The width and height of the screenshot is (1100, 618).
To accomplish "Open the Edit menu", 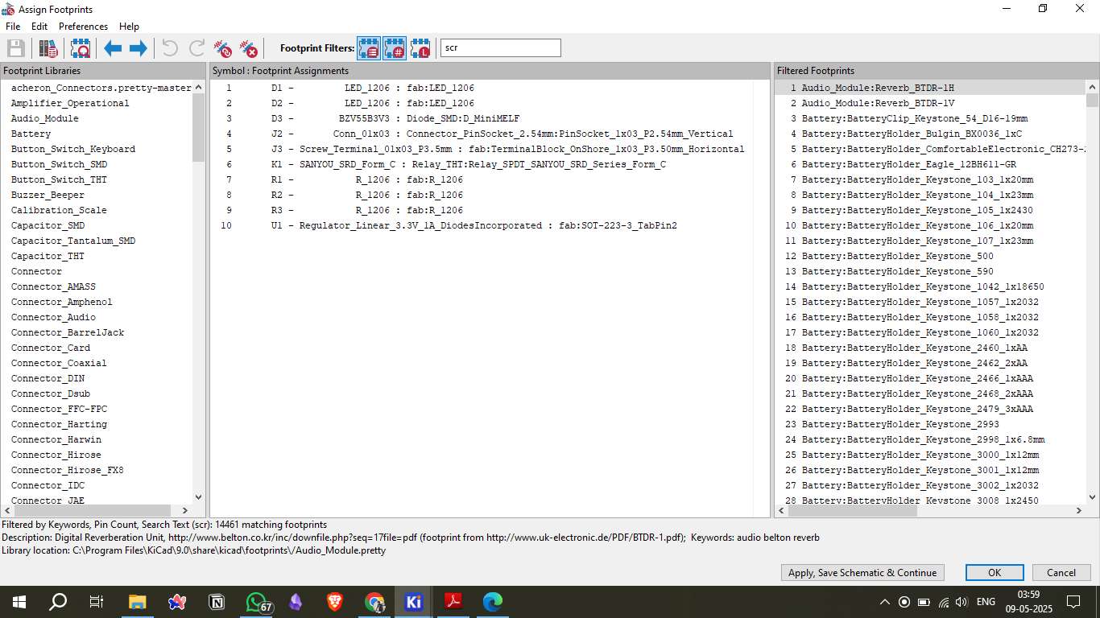I will (39, 27).
